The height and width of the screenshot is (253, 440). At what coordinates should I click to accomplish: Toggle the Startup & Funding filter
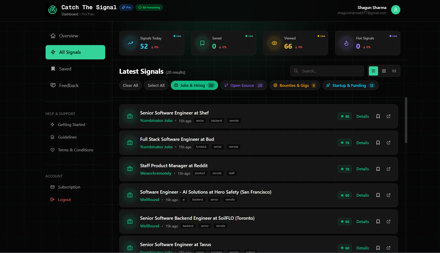pyautogui.click(x=350, y=85)
